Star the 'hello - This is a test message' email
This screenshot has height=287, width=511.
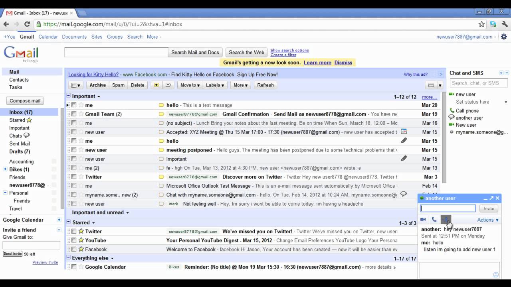(81, 105)
